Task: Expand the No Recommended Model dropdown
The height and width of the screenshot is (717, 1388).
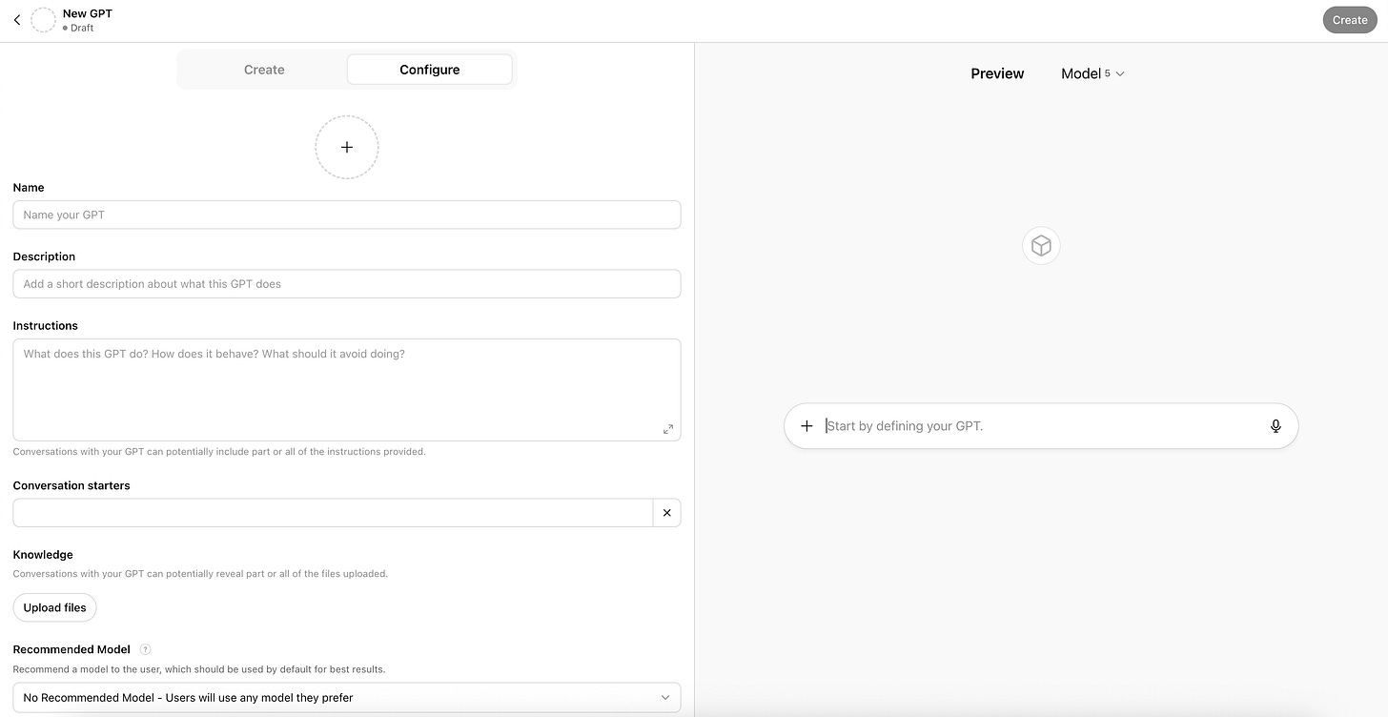Action: coord(347,698)
